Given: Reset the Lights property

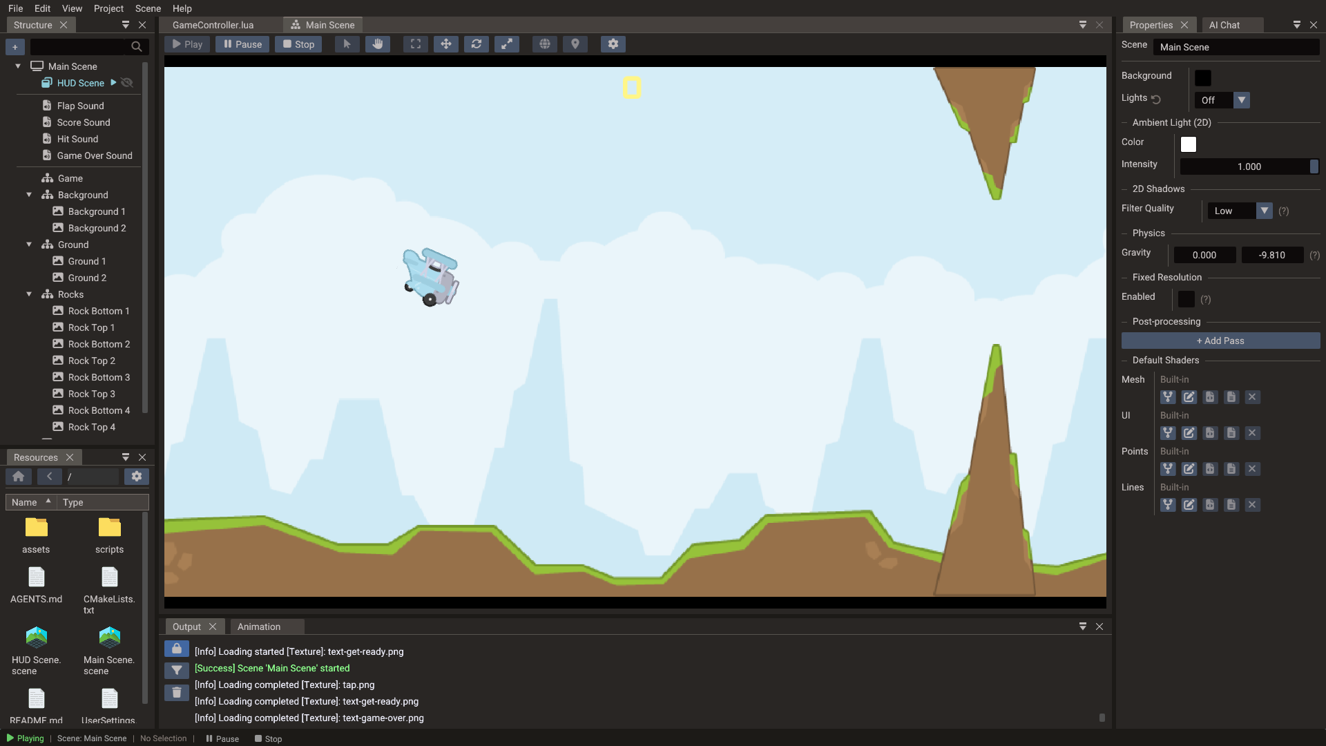Looking at the screenshot, I should [1156, 99].
